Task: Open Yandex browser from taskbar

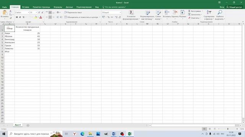Action: pyautogui.click(x=75, y=134)
